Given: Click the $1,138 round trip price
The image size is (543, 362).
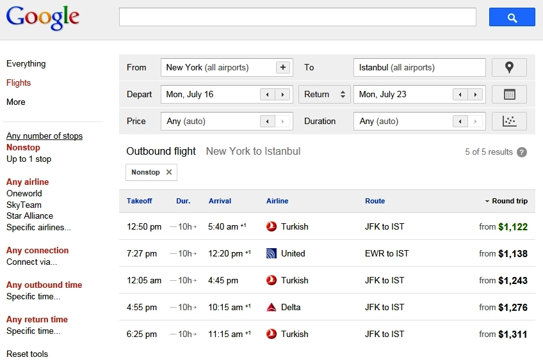Looking at the screenshot, I should 513,254.
